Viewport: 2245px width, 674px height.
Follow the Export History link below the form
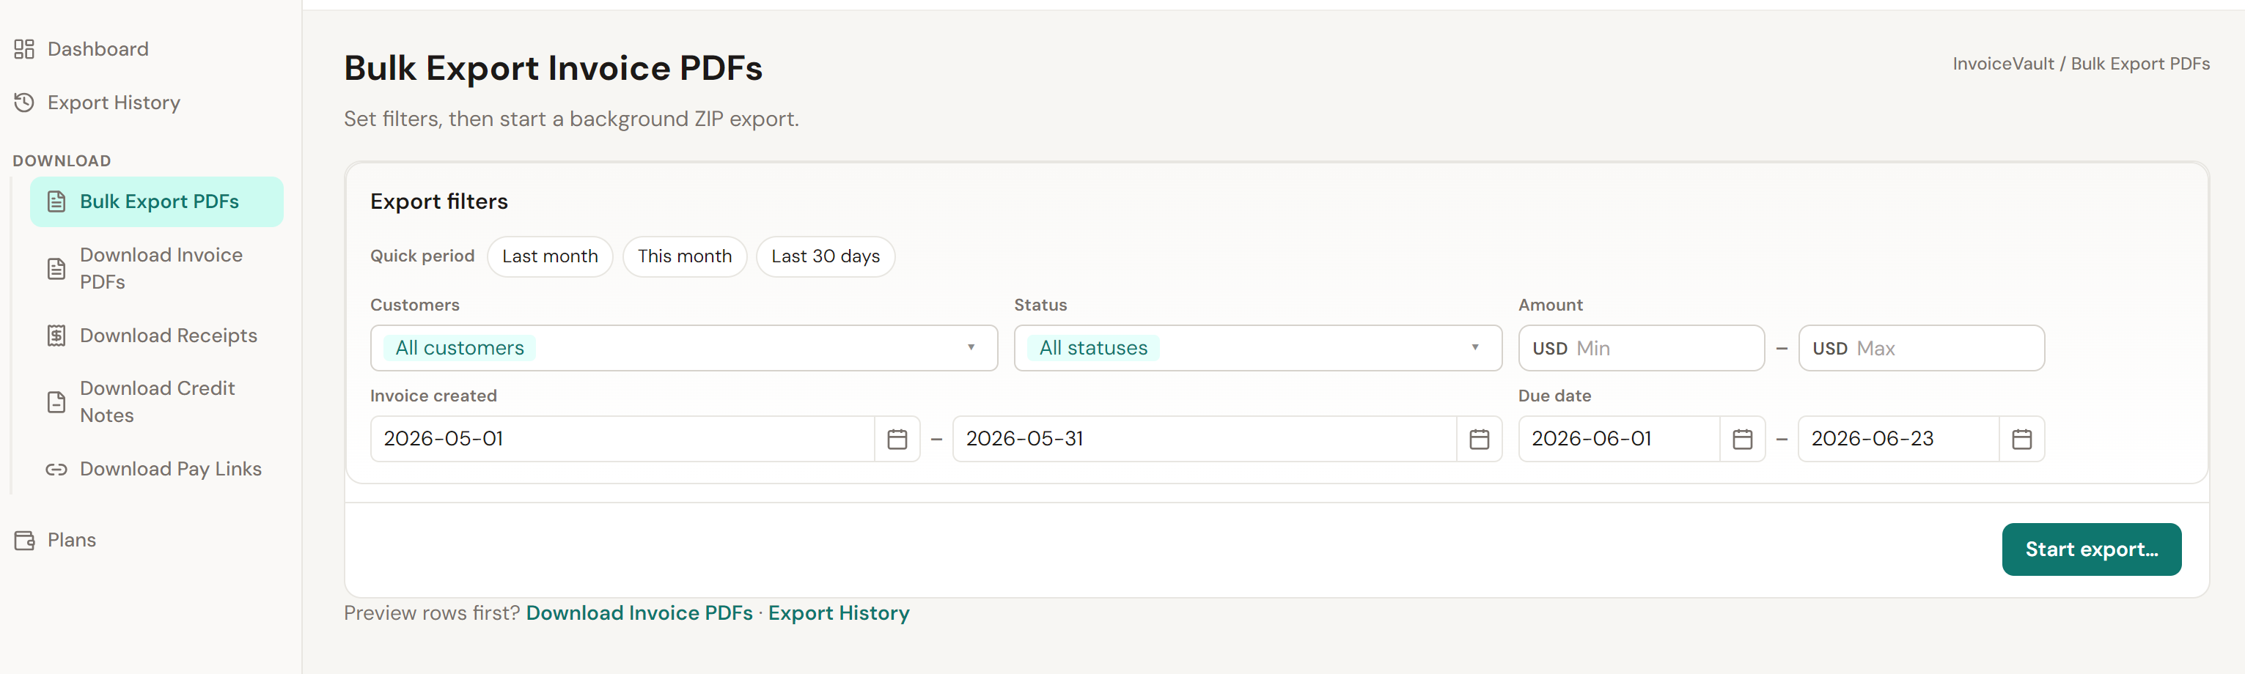click(x=838, y=613)
